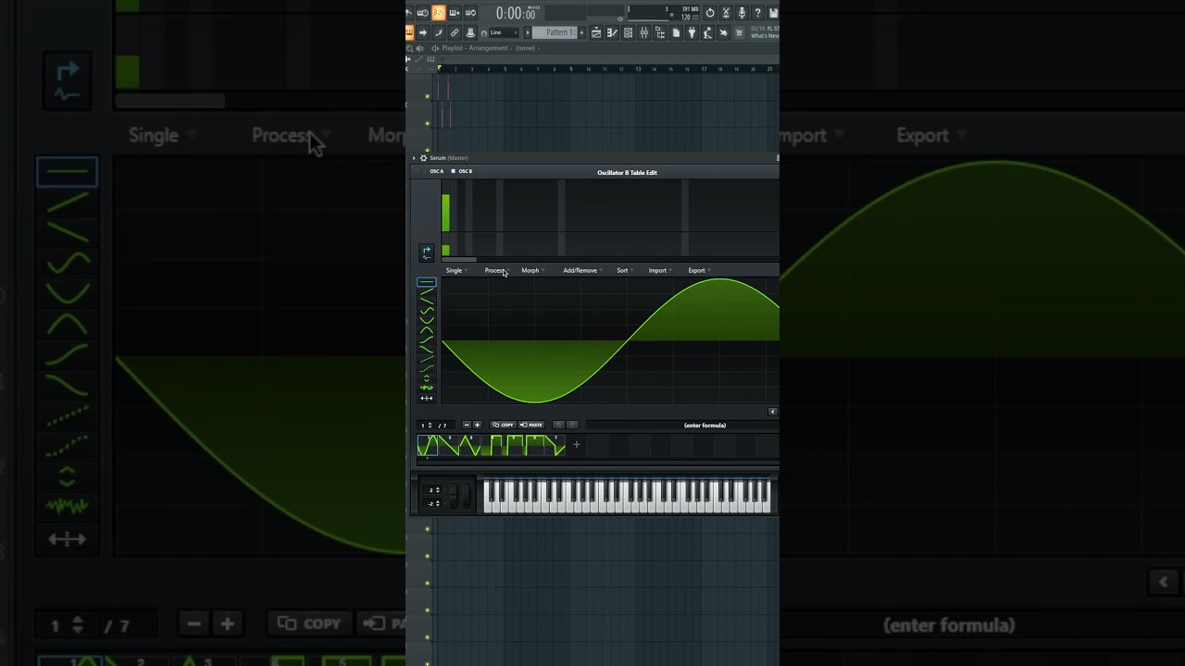Select wavetable frame thumbnail 4

click(x=492, y=445)
